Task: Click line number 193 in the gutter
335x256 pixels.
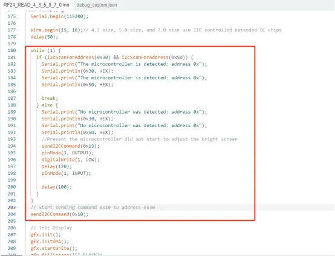Action: 11,139
